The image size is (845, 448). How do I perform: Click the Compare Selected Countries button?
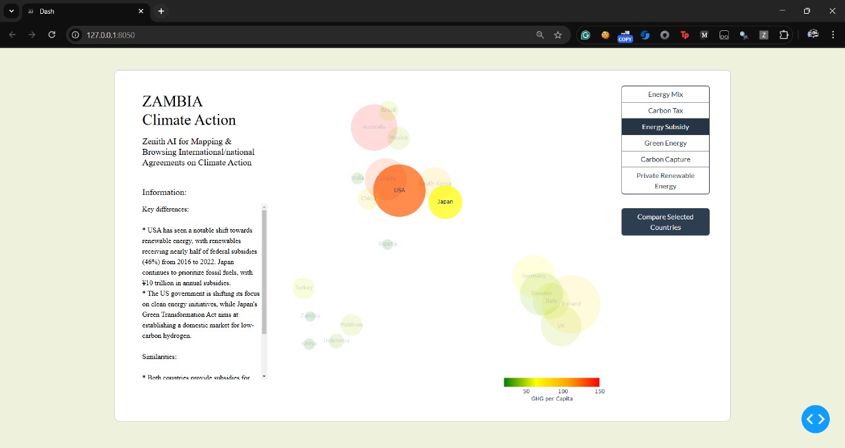pyautogui.click(x=665, y=222)
